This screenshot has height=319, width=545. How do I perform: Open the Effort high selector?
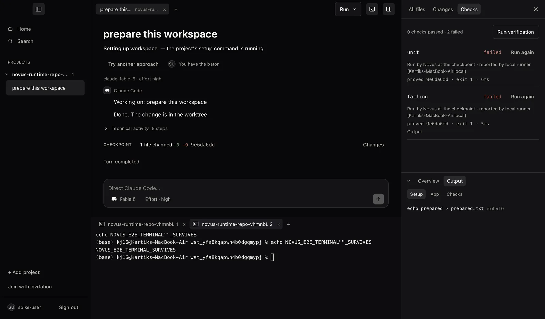coord(158,199)
